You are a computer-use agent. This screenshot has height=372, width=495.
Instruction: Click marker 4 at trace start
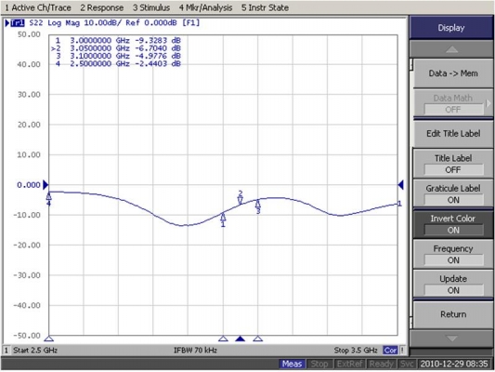pyautogui.click(x=48, y=196)
